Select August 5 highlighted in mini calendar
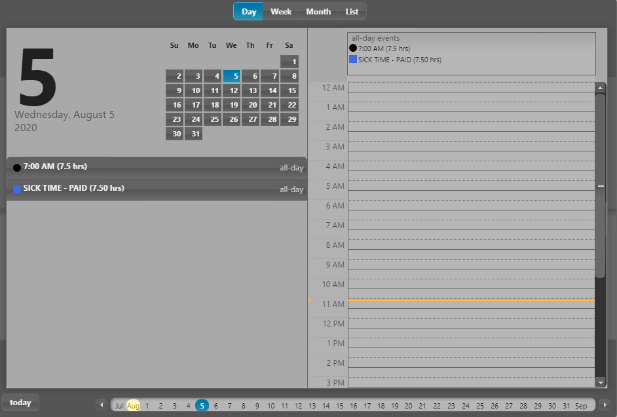 [x=231, y=76]
